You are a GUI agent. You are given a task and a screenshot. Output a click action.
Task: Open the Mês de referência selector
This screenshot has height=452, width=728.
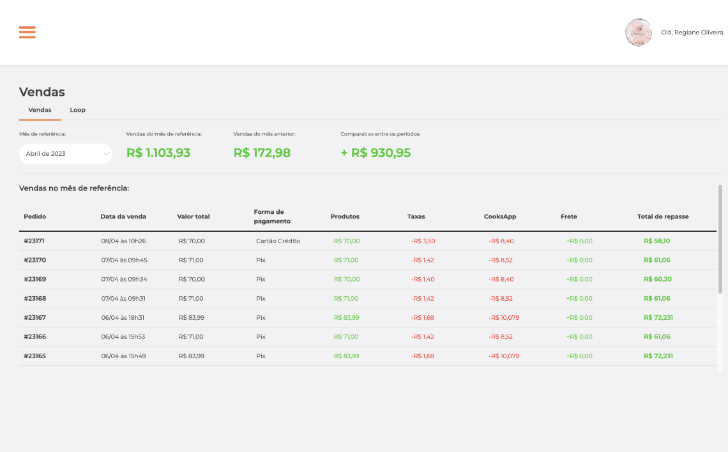(x=64, y=154)
